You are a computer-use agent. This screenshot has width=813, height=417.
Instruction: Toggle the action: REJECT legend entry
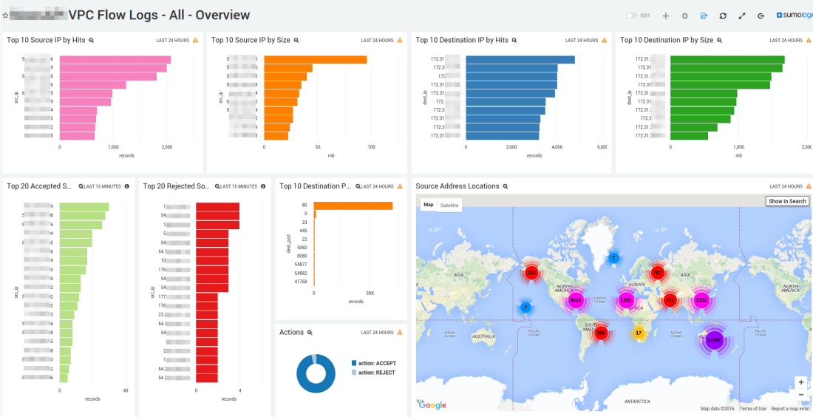click(376, 373)
